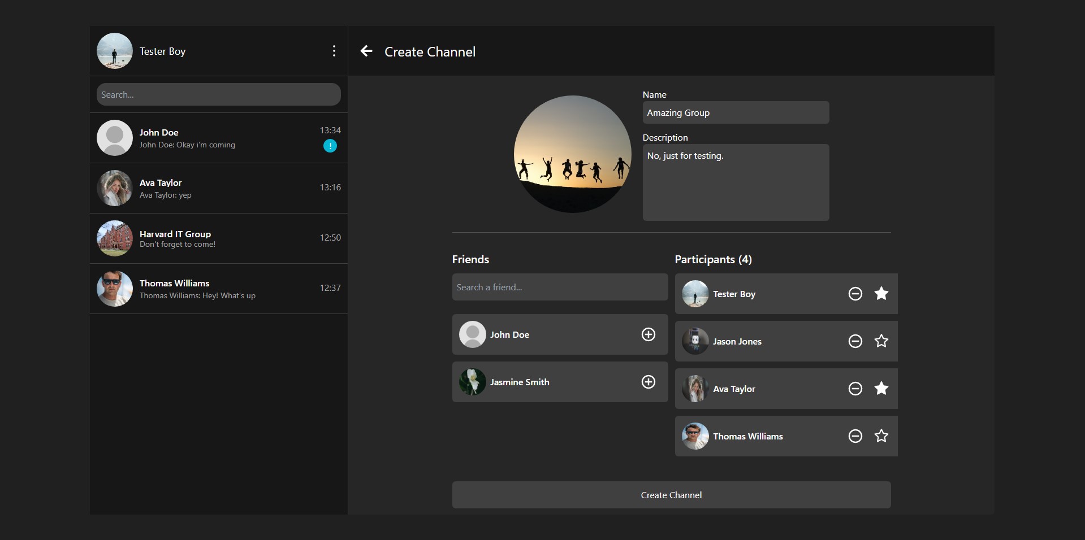Change the channel picture of jumping silhouettes

[x=572, y=154]
